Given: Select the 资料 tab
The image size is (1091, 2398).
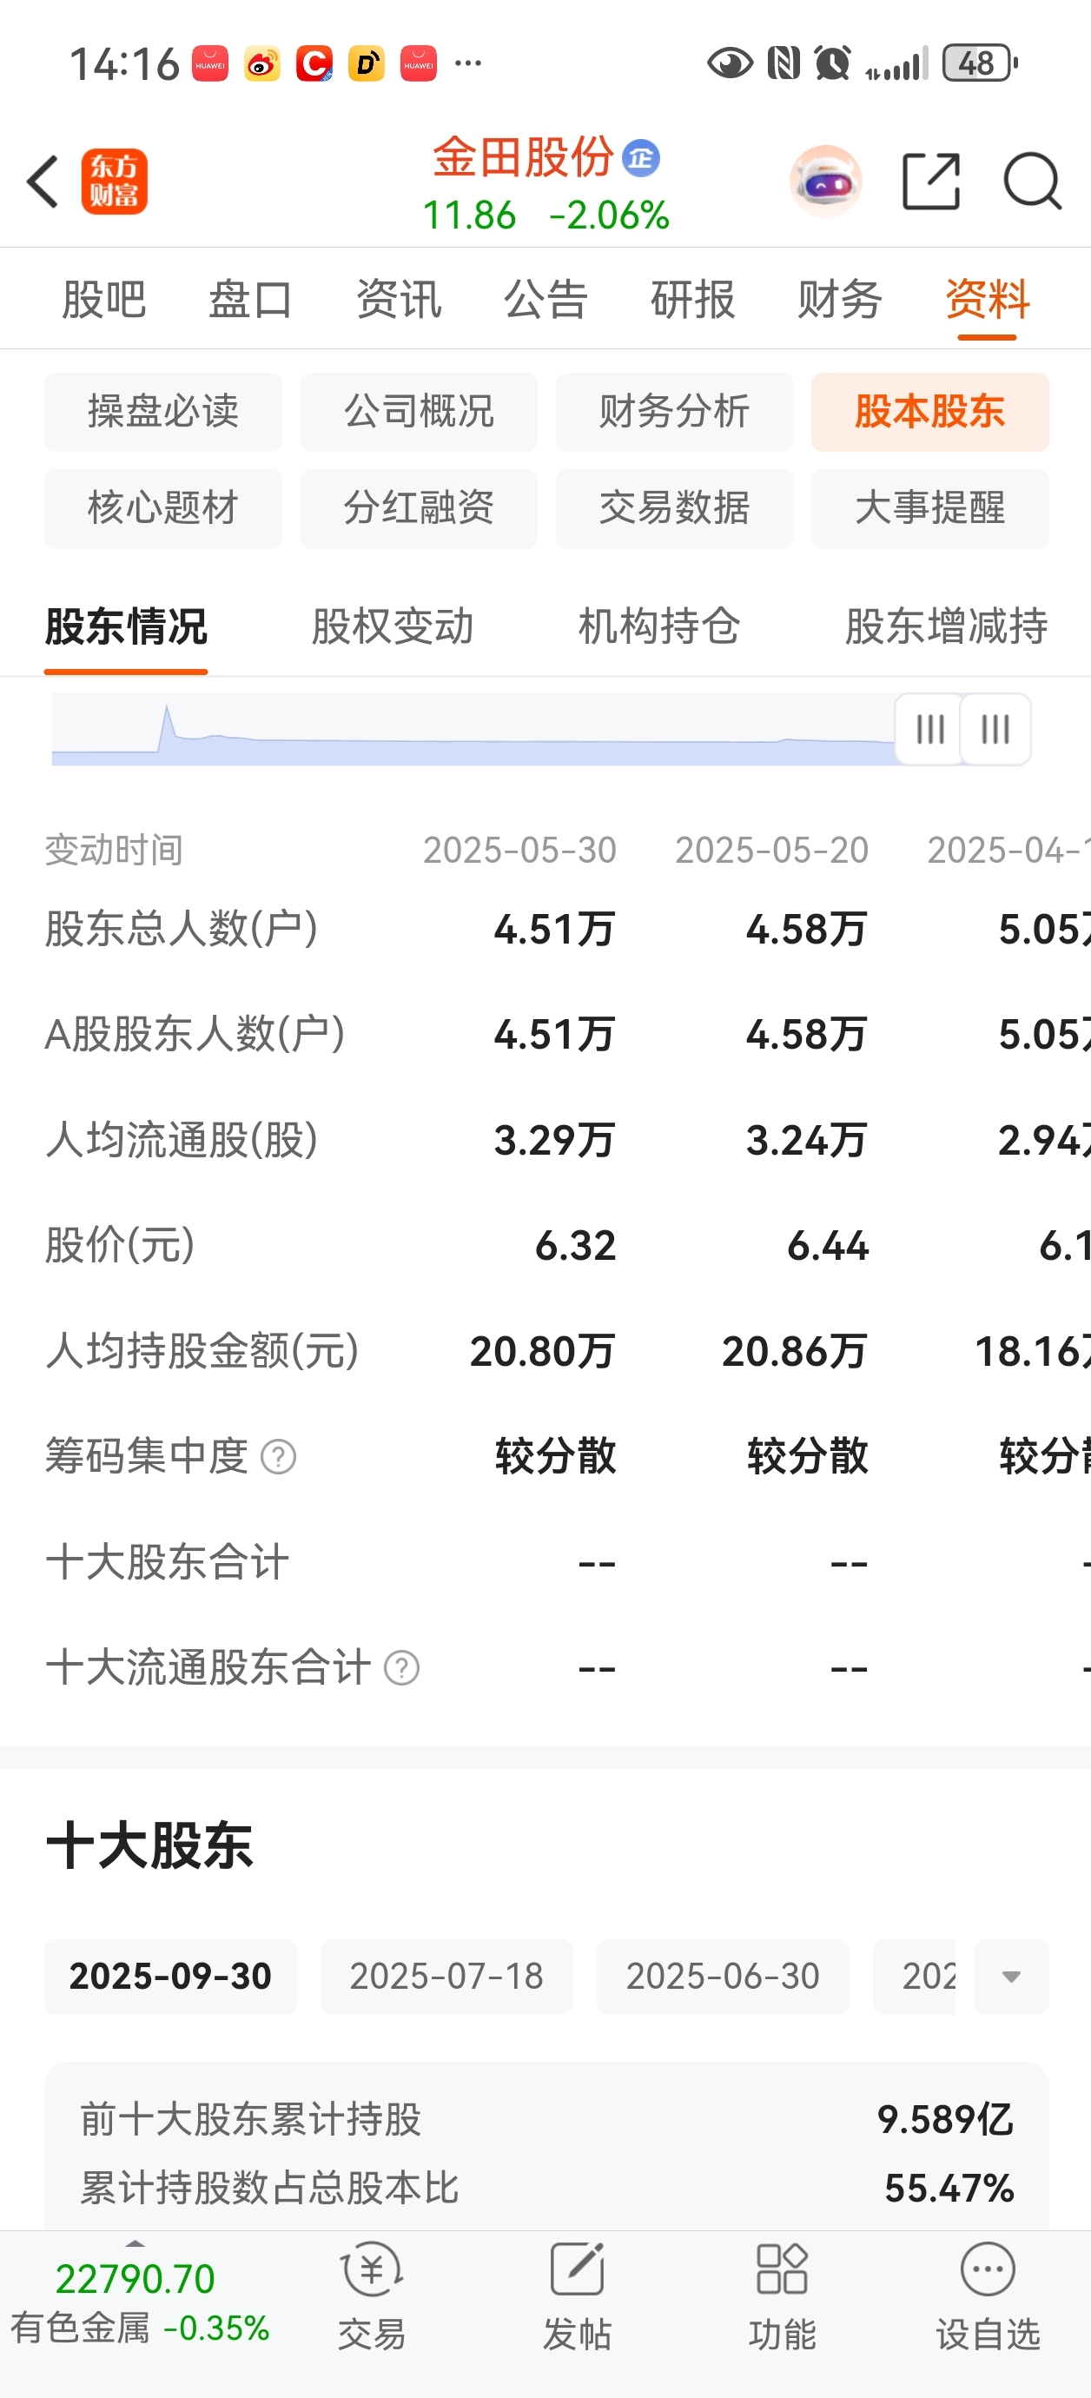Looking at the screenshot, I should [987, 300].
